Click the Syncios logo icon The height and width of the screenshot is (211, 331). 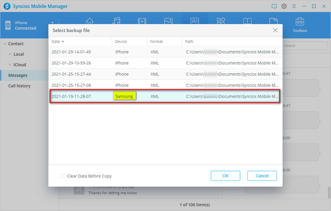pyautogui.click(x=7, y=6)
